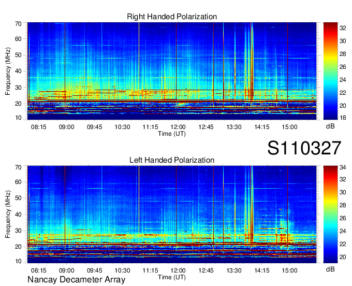Click the 70 MHz tick on Right Handed plot
Screen dimensions: 352x286
click(x=19, y=24)
